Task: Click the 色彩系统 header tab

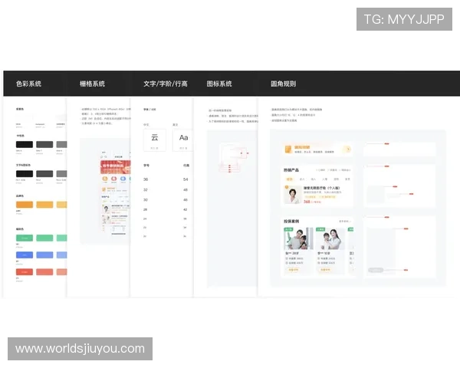Action: [x=28, y=84]
